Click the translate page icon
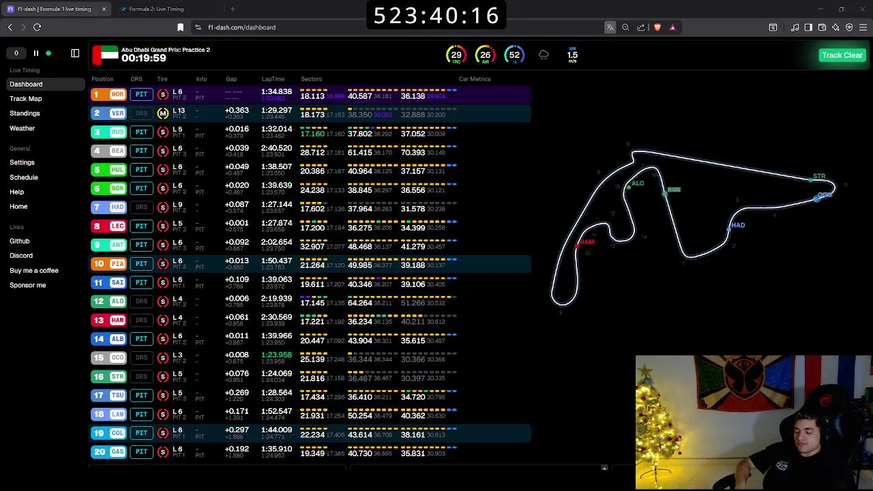Screen dimensions: 873x491 click(x=610, y=27)
